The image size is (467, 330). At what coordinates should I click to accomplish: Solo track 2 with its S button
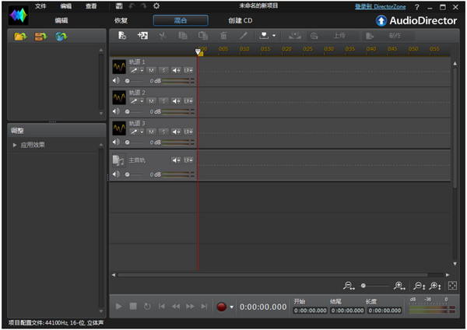coord(163,101)
